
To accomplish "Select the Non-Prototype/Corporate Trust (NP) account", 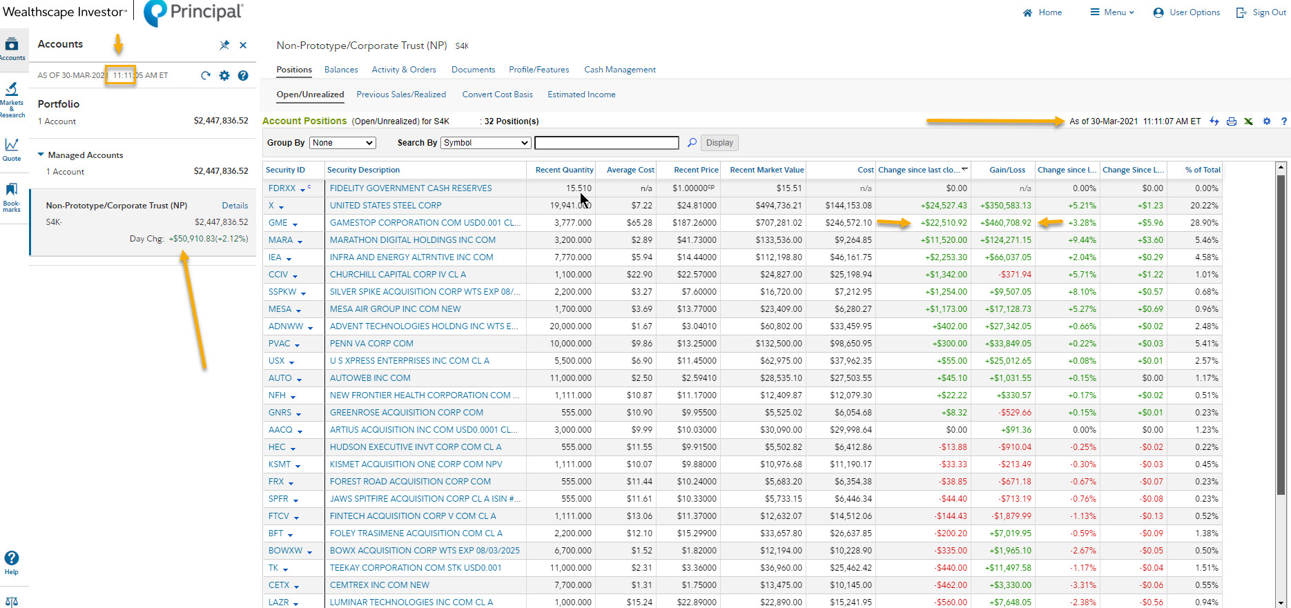I will pyautogui.click(x=143, y=222).
